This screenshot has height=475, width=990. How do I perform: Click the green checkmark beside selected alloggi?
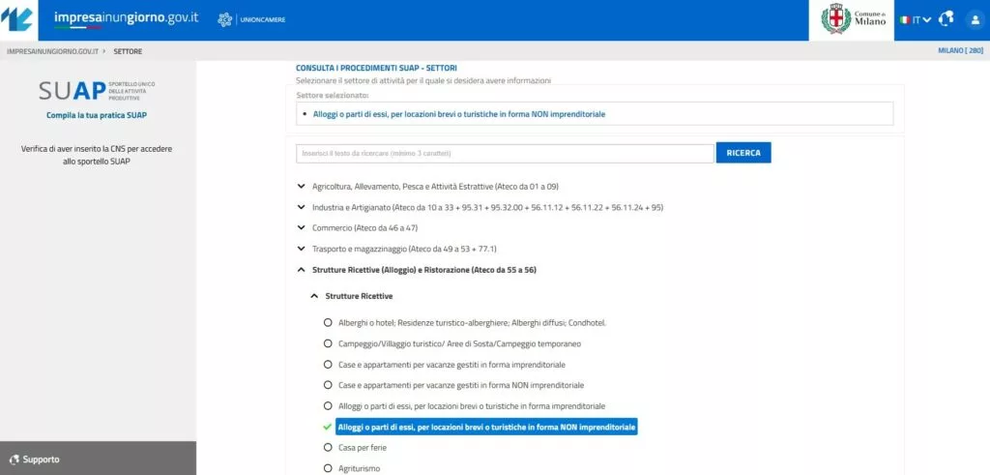click(328, 427)
